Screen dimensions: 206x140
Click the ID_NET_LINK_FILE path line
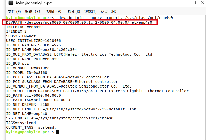(x=71, y=109)
